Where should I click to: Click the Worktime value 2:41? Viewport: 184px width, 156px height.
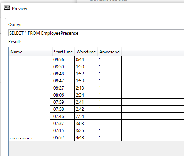[x=80, y=102]
